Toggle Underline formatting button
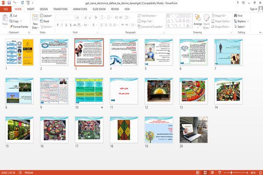 66,25
